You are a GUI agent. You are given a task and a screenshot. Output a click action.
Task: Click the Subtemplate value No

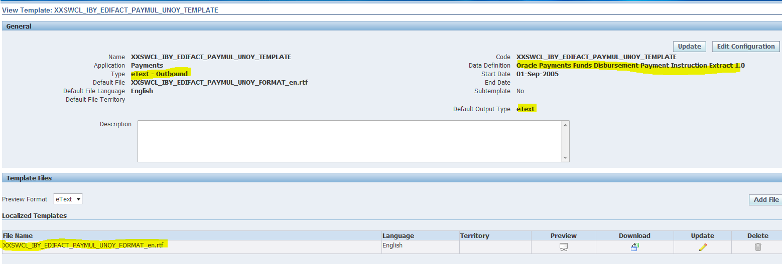coord(520,91)
